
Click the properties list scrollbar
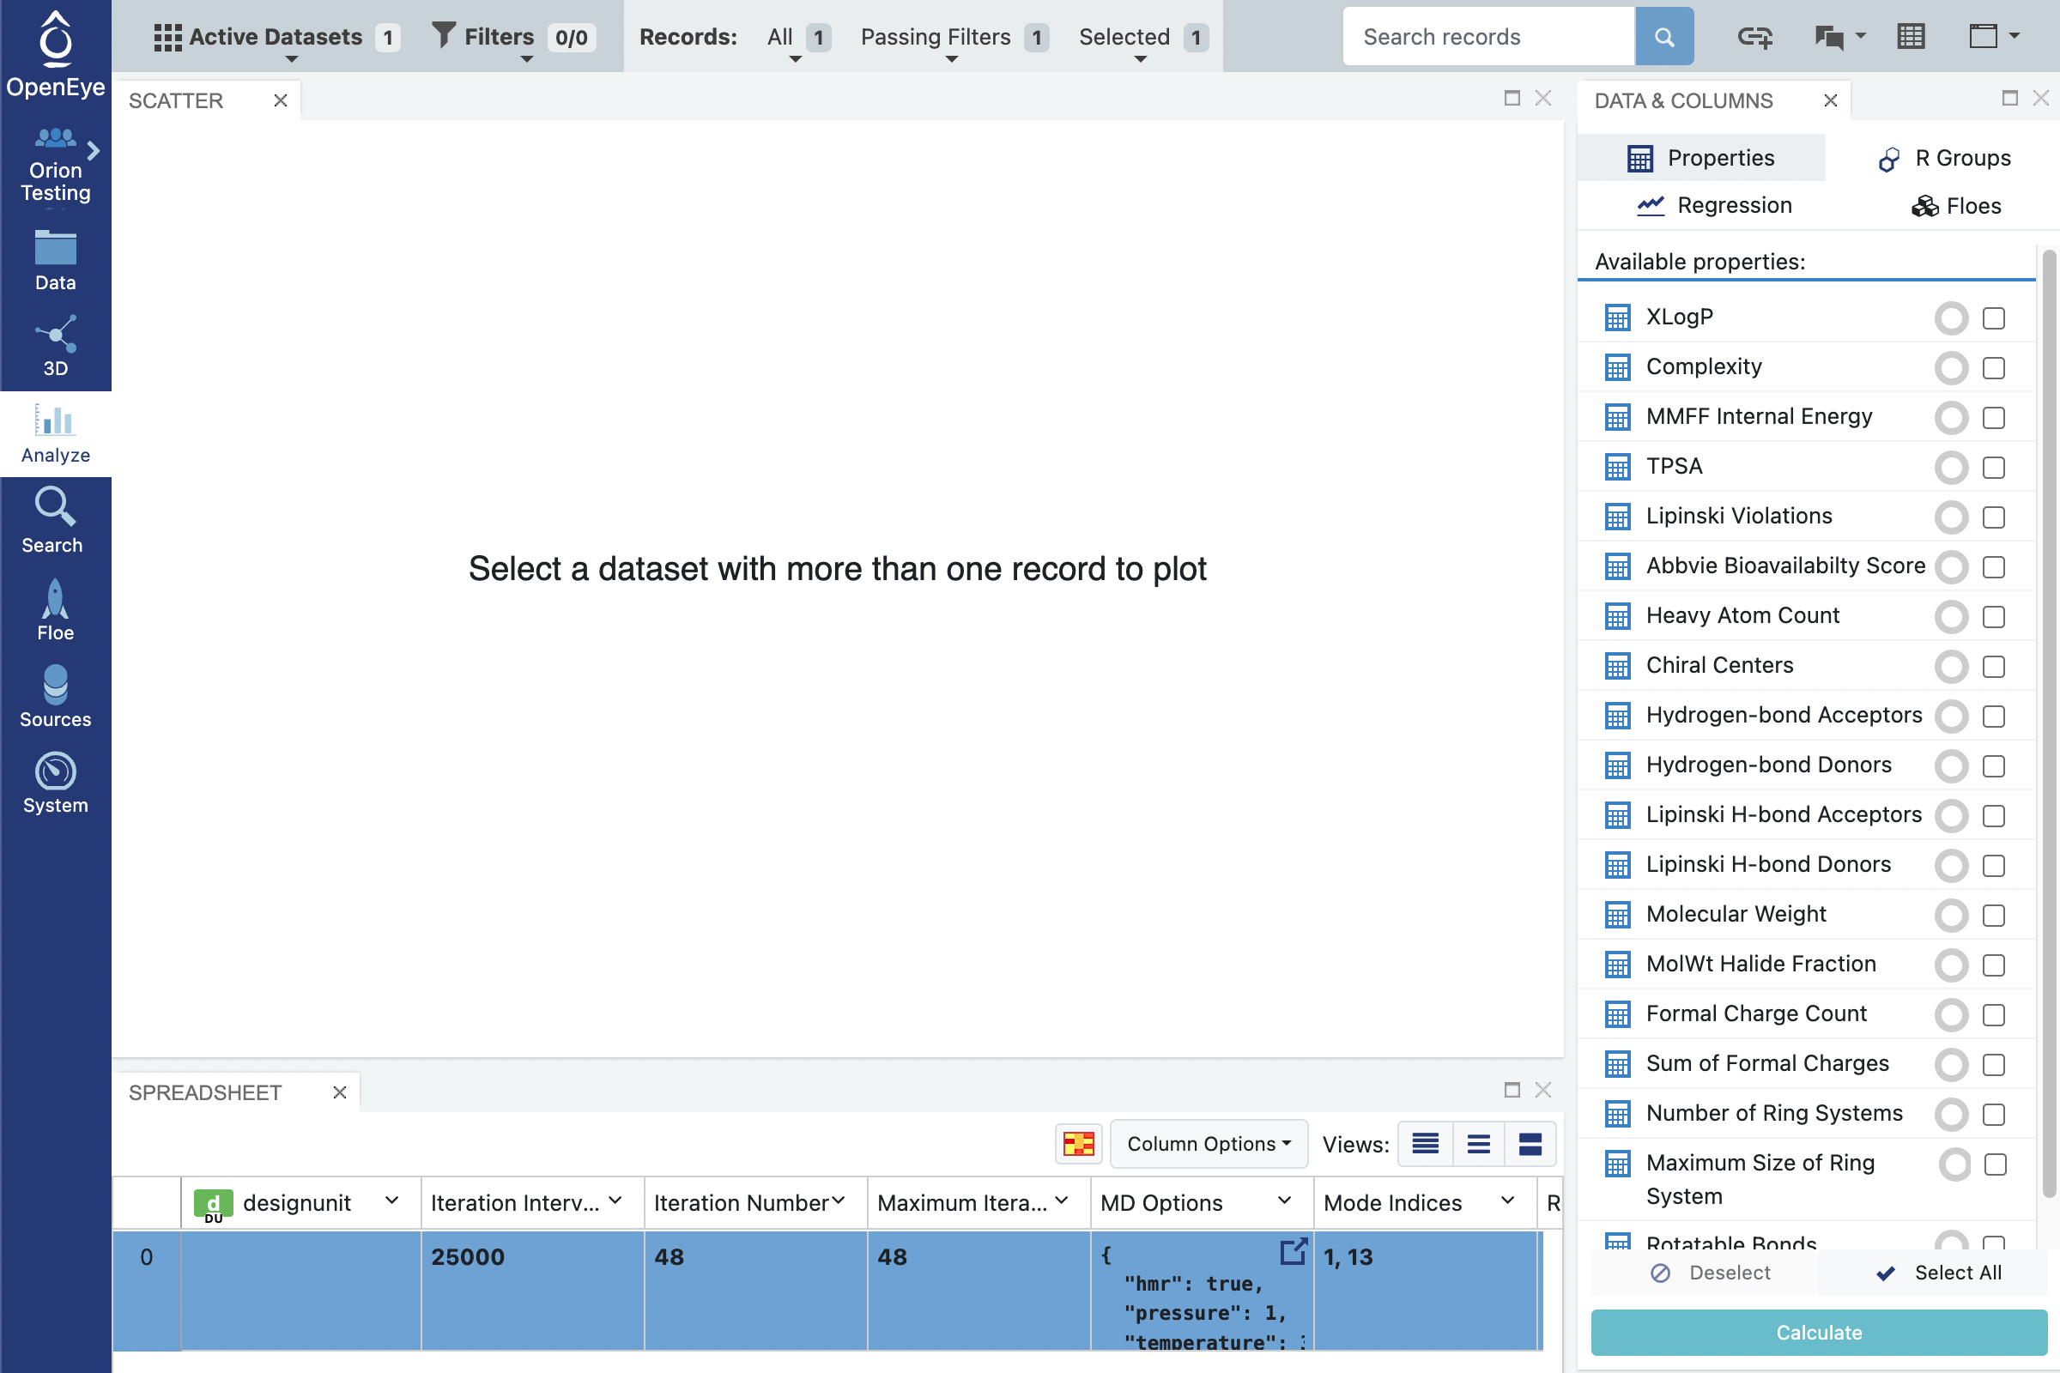[2049, 700]
